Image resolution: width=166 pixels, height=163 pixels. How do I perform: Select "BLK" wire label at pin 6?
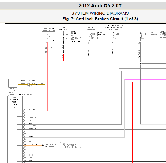coord(31,123)
